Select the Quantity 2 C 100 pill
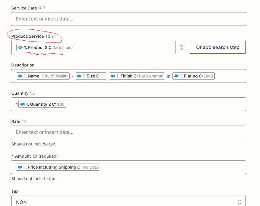 [42, 104]
